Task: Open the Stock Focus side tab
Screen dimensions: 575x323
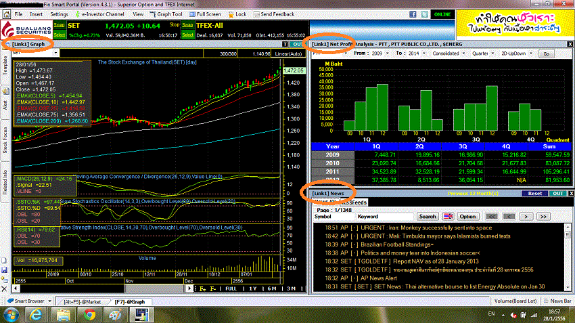Action: pyautogui.click(x=5, y=141)
